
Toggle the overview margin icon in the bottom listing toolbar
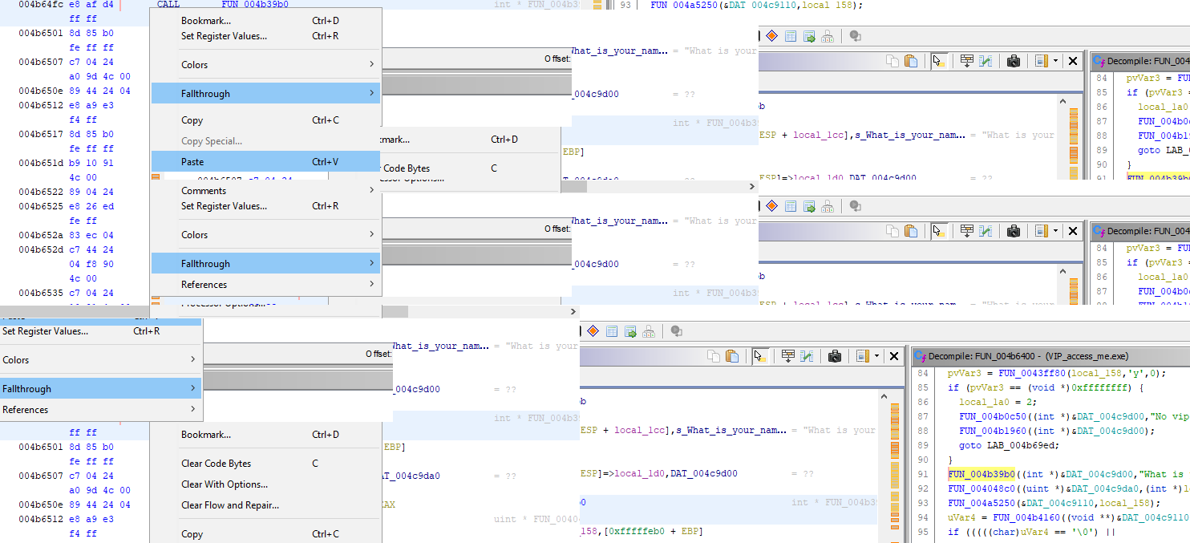(862, 356)
